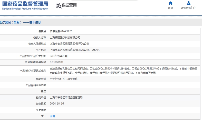This screenshot has width=202, height=121.
Task: Click the 产品描述/主要组成成分 row label
Action: [33, 71]
